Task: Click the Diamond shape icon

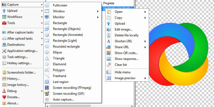Action: (x=47, y=64)
